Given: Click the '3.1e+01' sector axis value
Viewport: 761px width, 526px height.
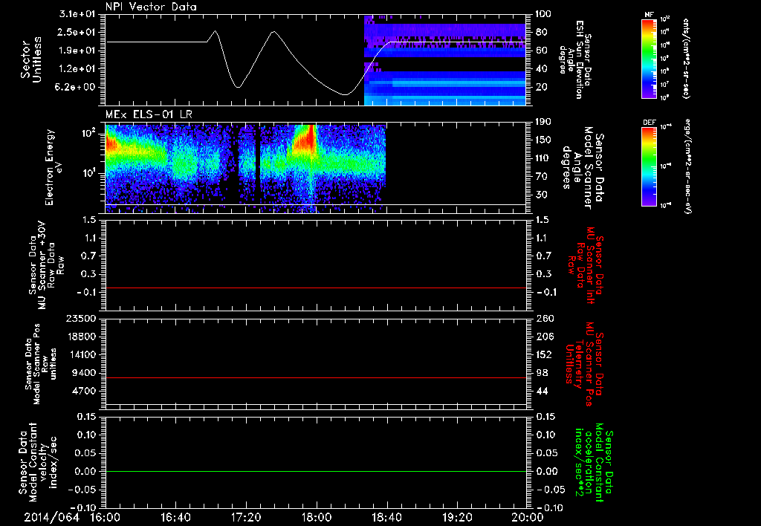Looking at the screenshot, I should tap(77, 14).
